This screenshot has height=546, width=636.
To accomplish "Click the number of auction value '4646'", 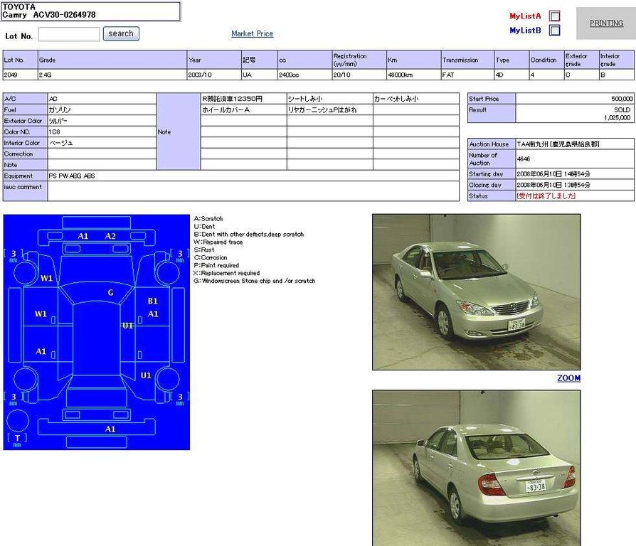I will (523, 159).
